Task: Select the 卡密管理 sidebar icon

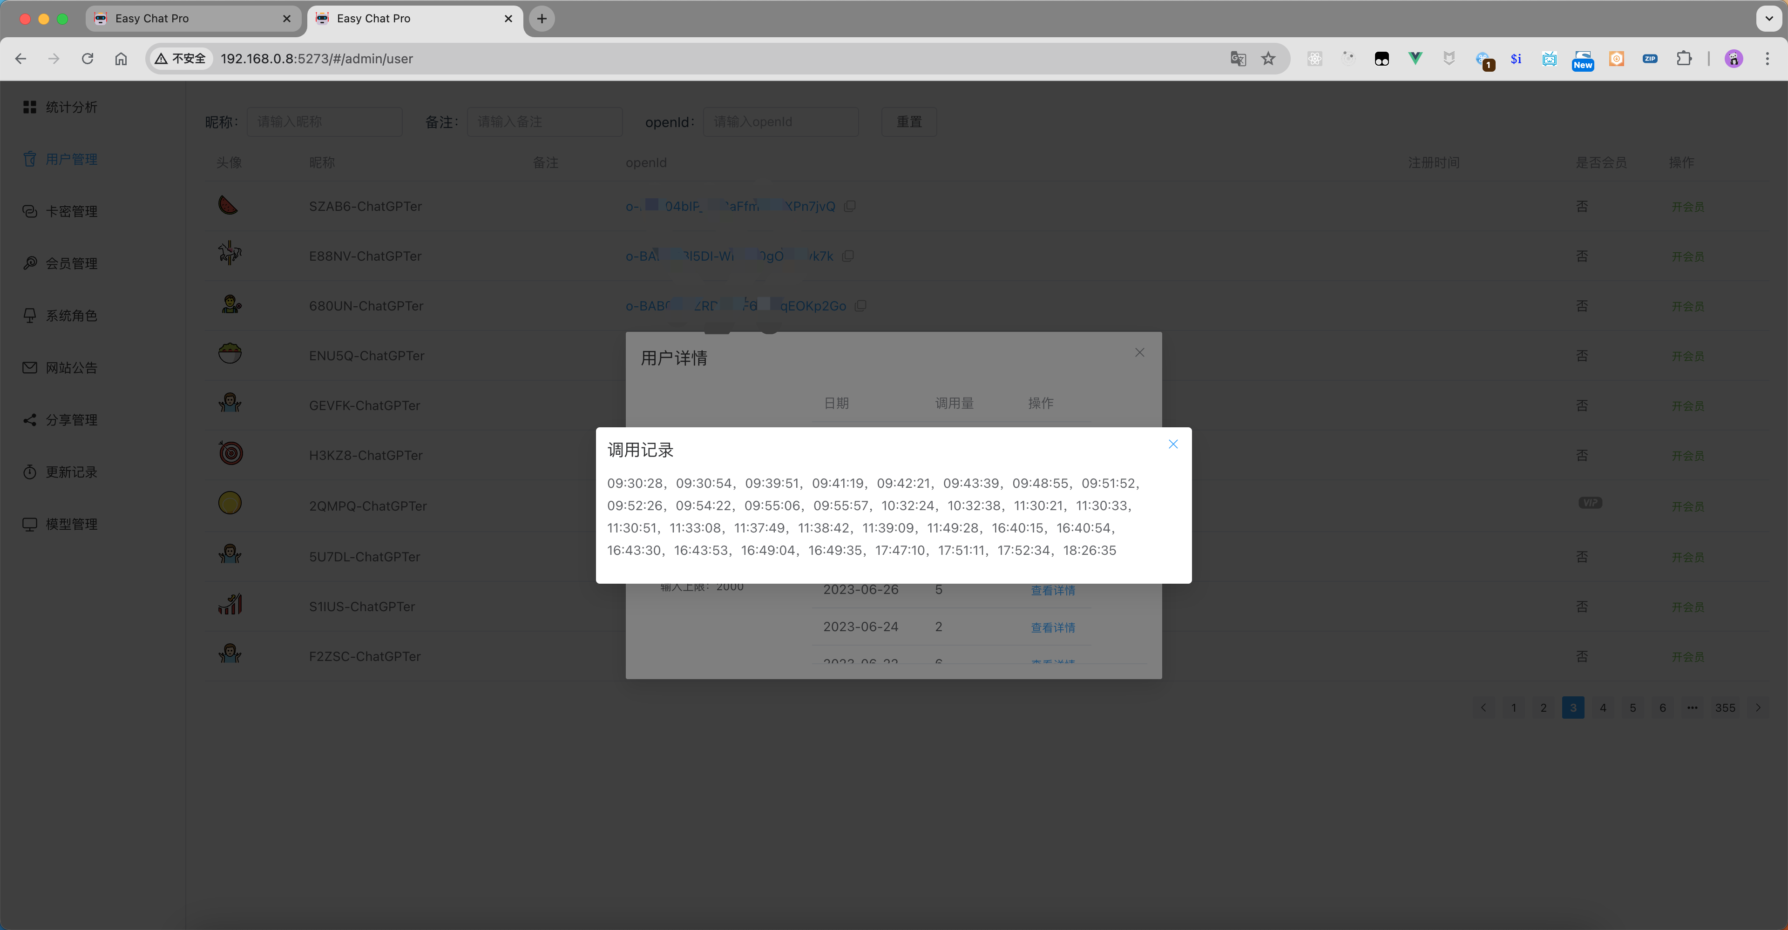Action: pos(30,211)
